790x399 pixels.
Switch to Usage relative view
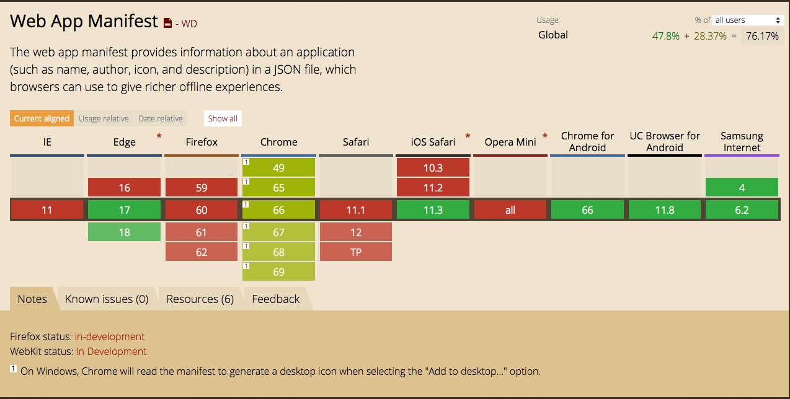[x=104, y=118]
